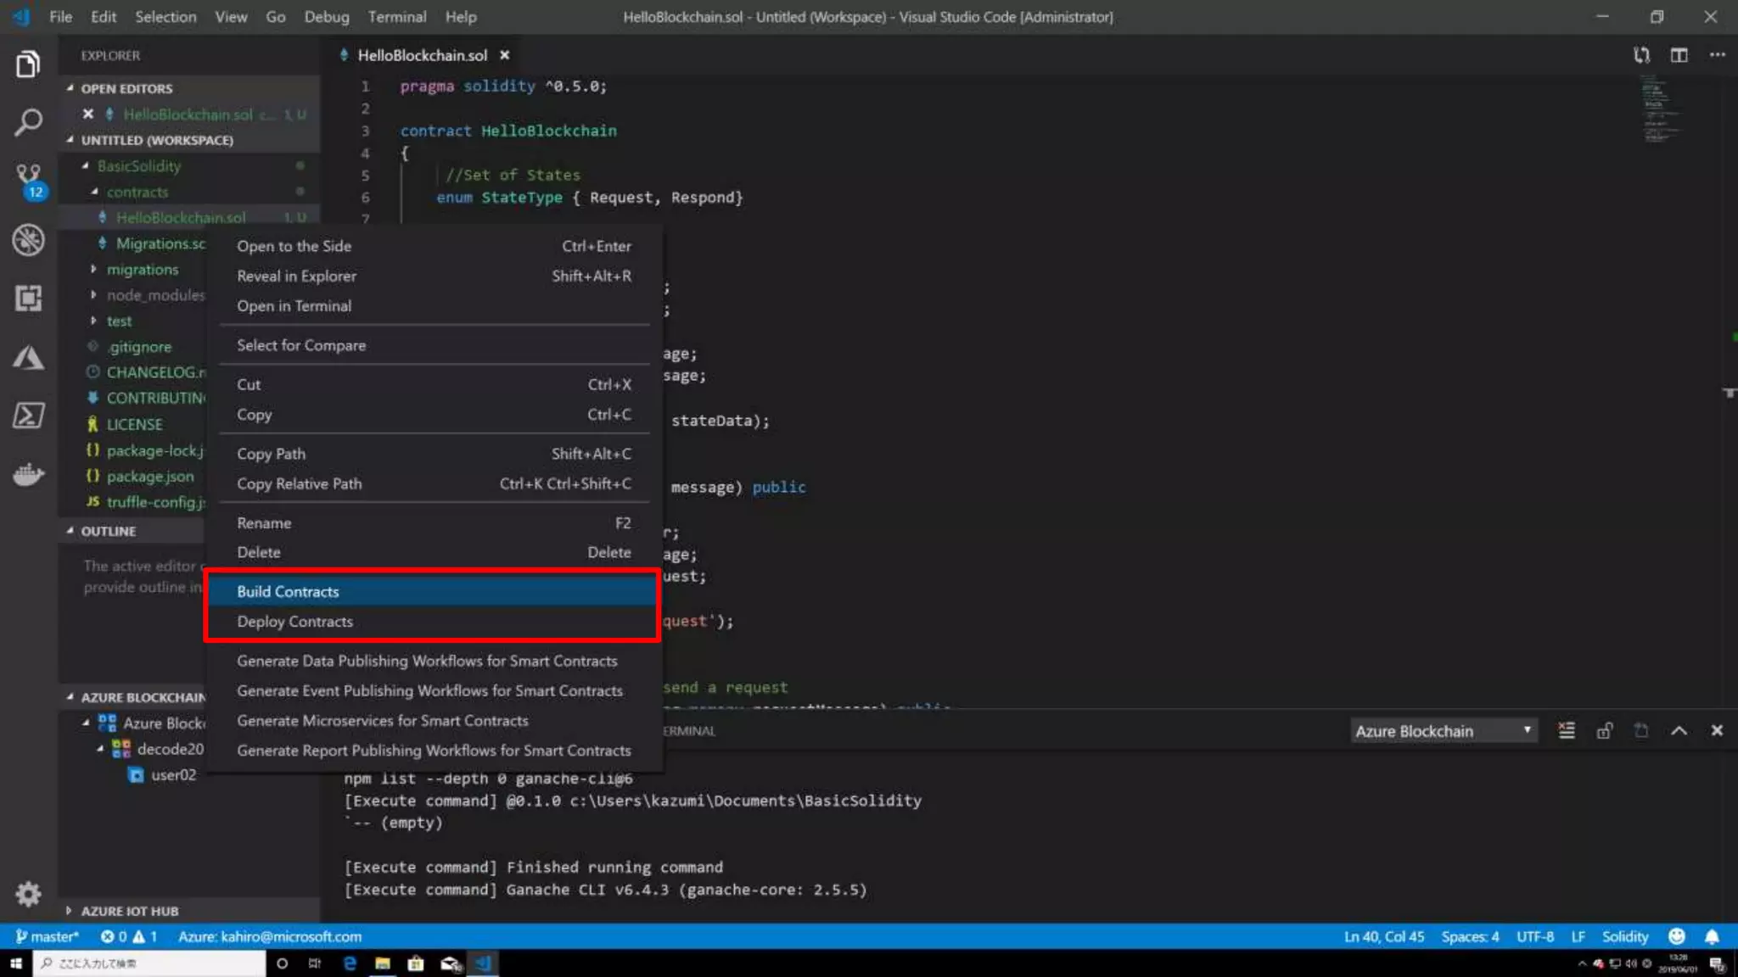Viewport: 1738px width, 977px height.
Task: Expand the AZURE IOT HUB section
Action: pyautogui.click(x=129, y=911)
